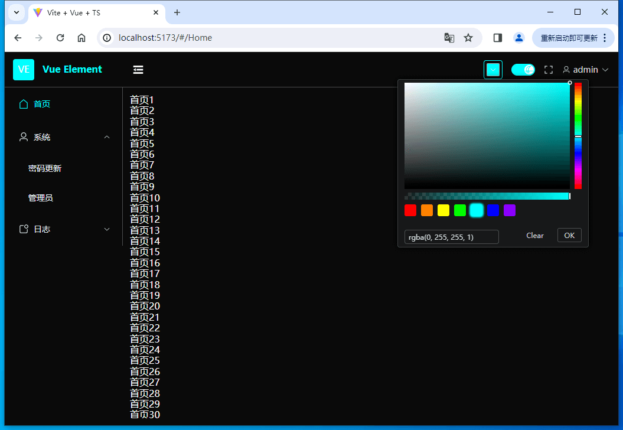Click the home icon beside 首页
This screenshot has width=623, height=430.
point(24,104)
